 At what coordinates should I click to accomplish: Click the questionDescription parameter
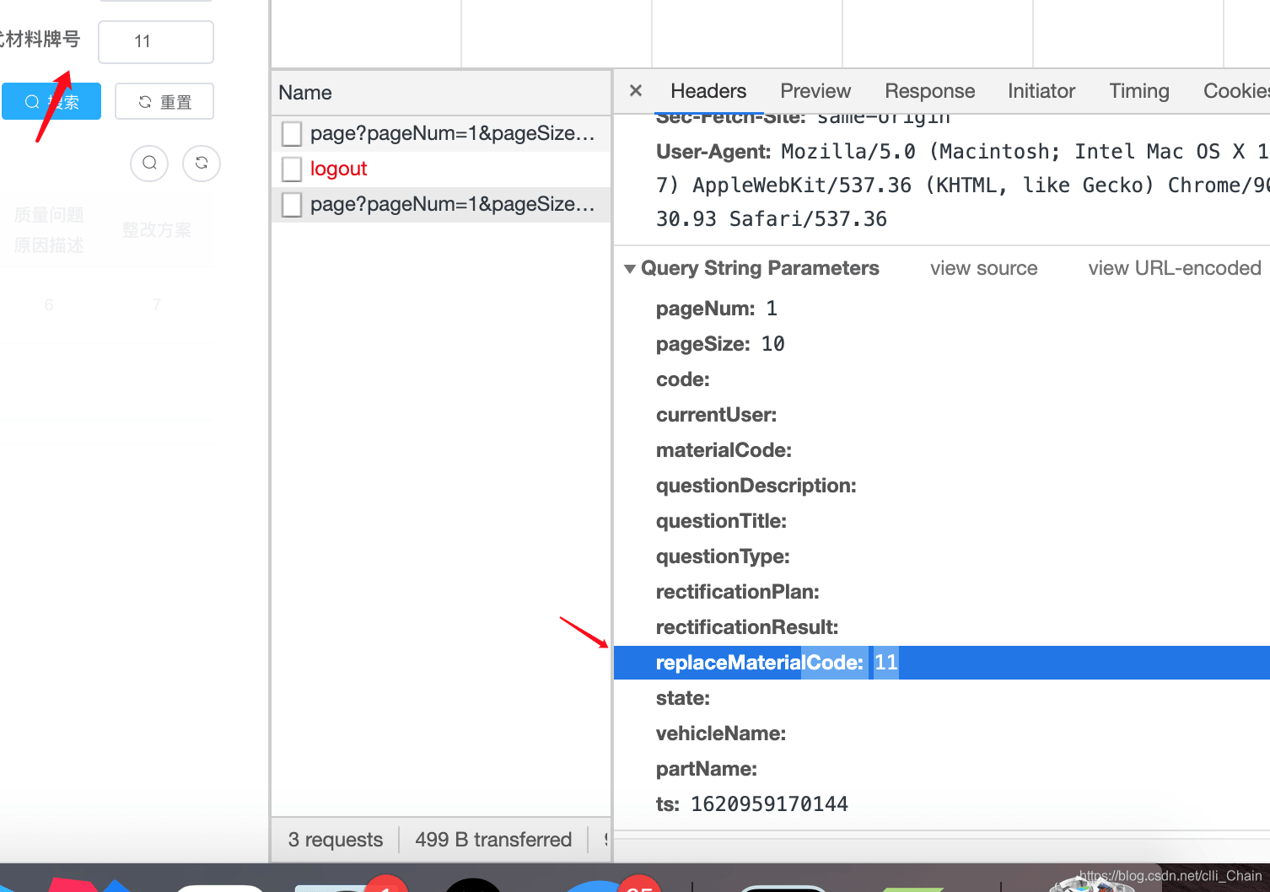click(756, 486)
